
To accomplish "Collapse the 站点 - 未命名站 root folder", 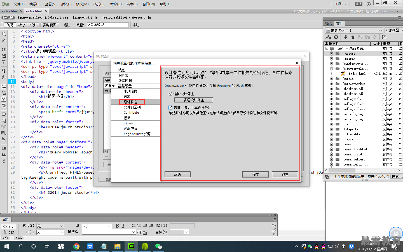I will coord(326,48).
